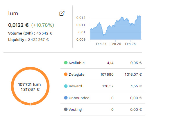Click the Delegate row label
Screen dimensions: 186x116
(77, 75)
